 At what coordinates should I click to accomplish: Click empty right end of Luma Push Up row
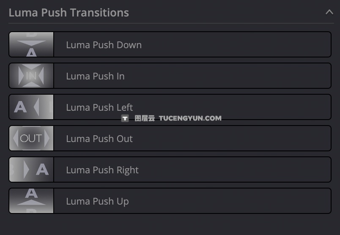tap(296, 201)
